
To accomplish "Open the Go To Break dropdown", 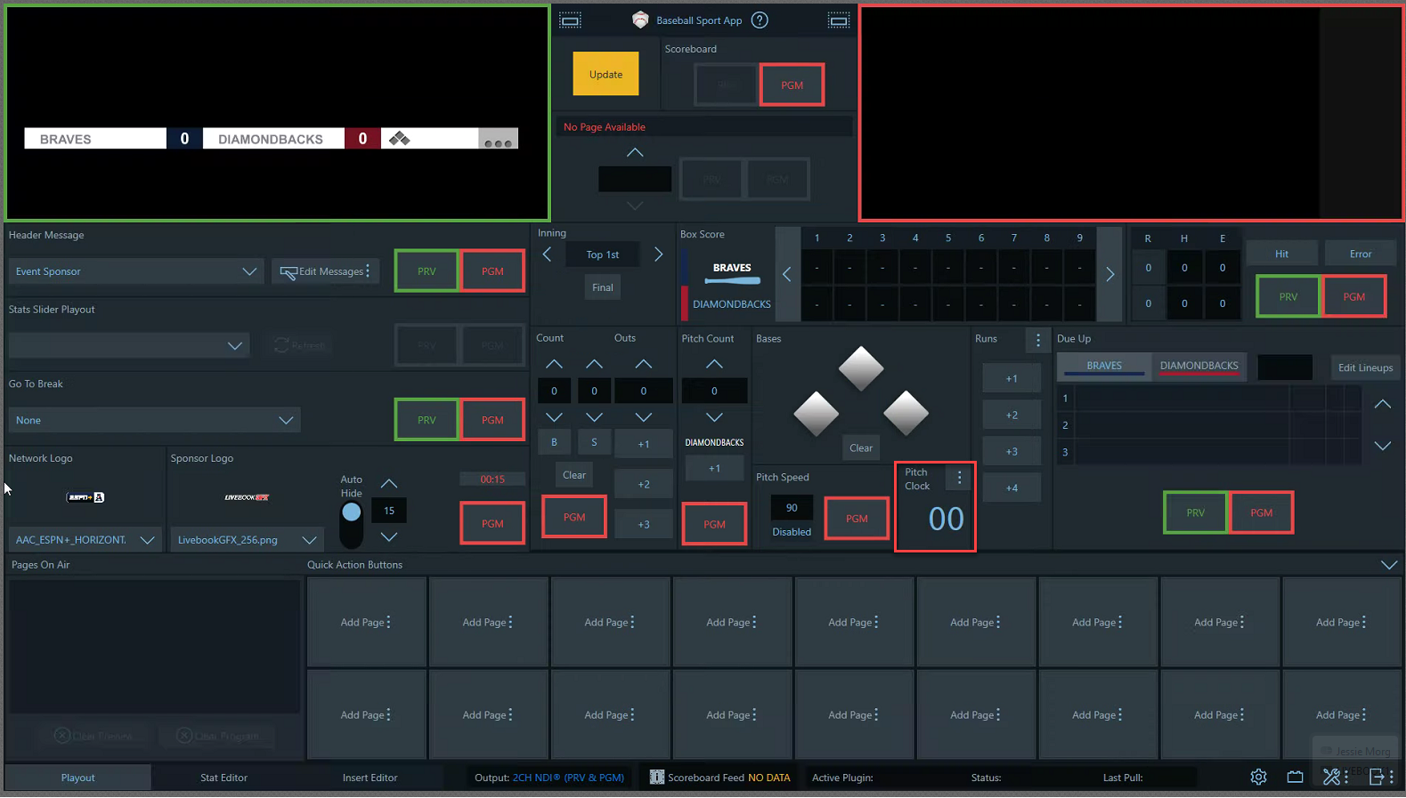I will 286,420.
